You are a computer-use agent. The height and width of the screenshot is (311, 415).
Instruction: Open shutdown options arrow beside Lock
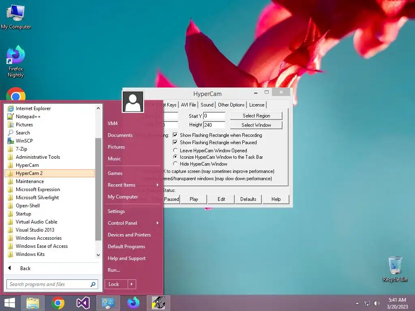[132, 284]
